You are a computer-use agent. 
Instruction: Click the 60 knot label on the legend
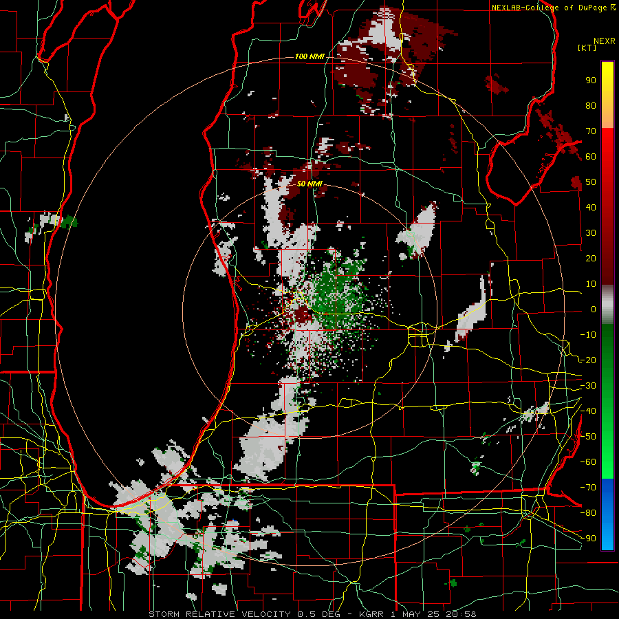(x=591, y=157)
